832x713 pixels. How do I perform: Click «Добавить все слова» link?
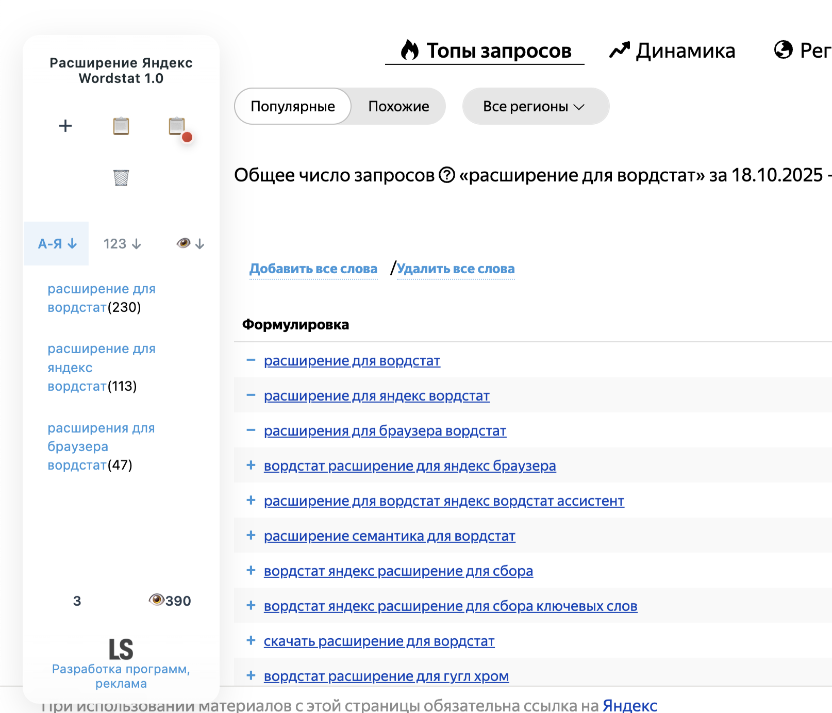(x=313, y=268)
